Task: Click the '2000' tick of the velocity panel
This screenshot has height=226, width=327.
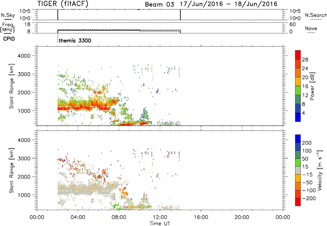Action: 24,177
